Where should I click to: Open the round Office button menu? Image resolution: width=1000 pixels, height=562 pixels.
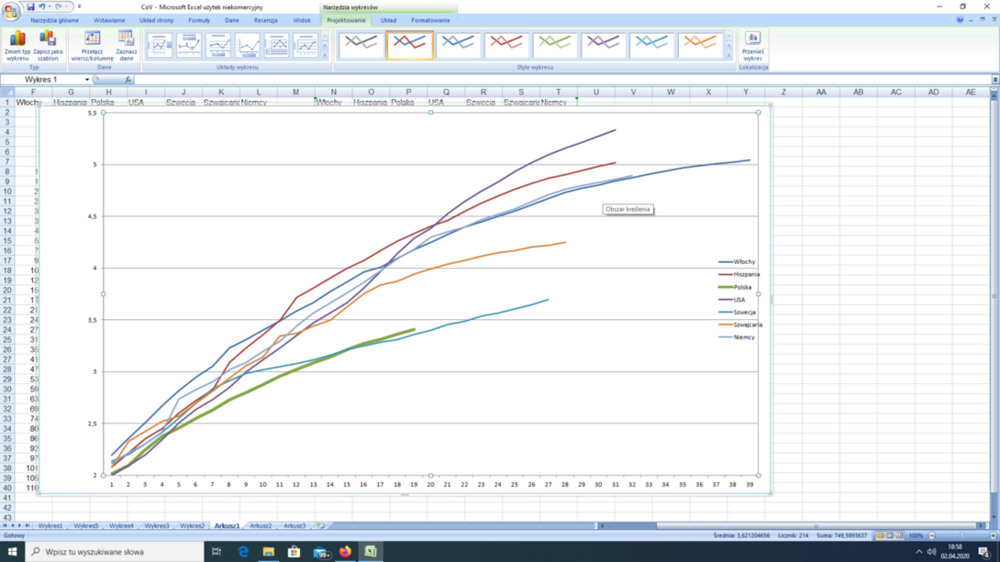click(11, 11)
